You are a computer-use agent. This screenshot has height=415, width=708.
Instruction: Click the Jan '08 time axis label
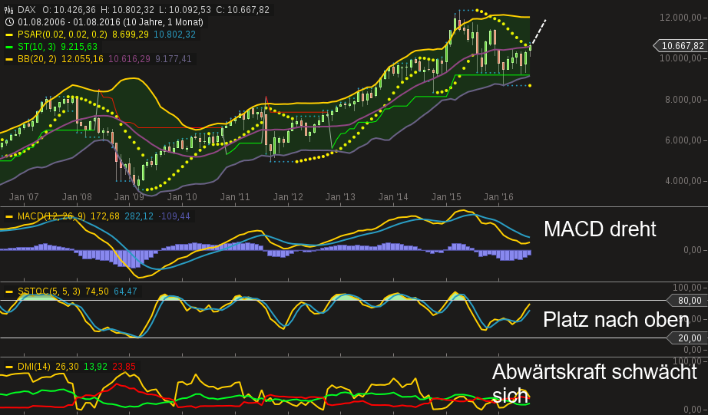click(77, 197)
